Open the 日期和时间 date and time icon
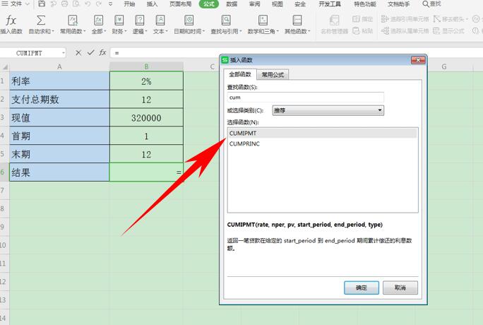The height and width of the screenshot is (325, 483). (x=189, y=20)
